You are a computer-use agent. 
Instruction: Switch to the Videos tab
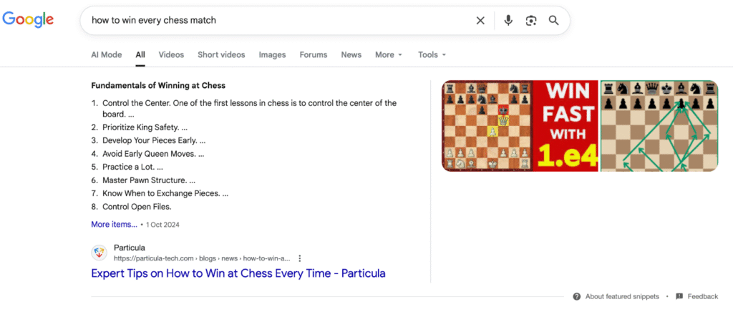point(171,55)
